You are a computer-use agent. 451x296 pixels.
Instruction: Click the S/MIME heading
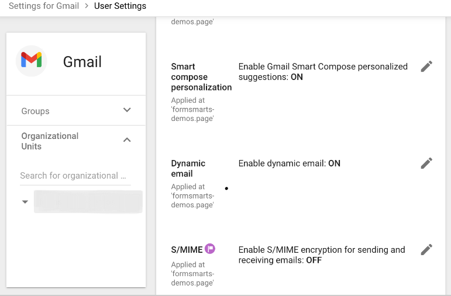[187, 250]
